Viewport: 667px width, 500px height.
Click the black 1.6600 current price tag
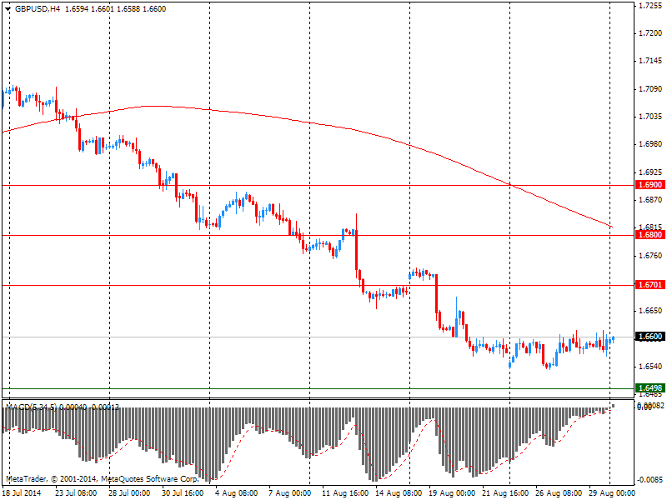(x=650, y=337)
